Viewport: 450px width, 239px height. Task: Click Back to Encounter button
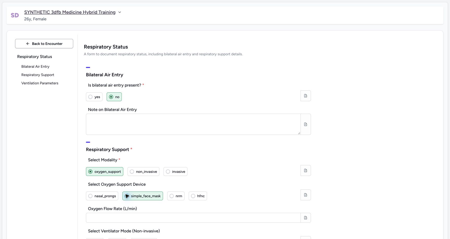click(x=44, y=44)
